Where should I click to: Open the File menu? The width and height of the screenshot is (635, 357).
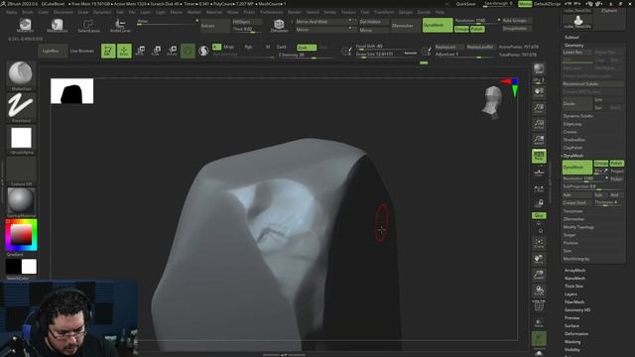[x=132, y=12]
